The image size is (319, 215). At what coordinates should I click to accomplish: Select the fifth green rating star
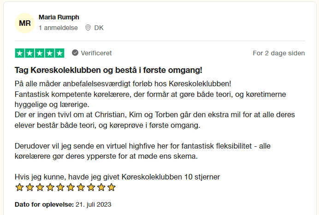tap(60, 53)
